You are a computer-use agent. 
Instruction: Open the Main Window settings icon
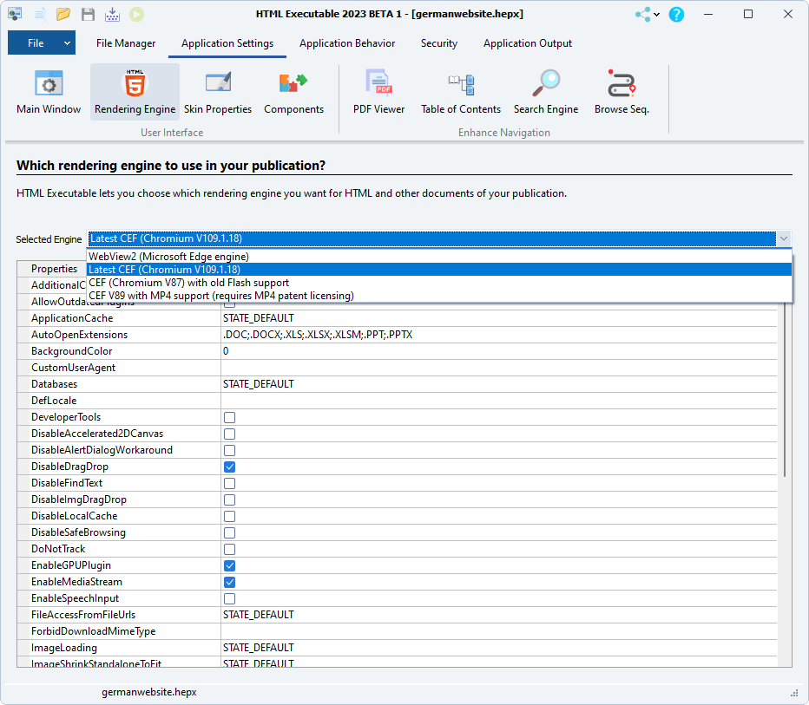click(48, 91)
